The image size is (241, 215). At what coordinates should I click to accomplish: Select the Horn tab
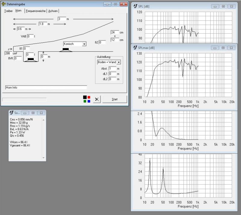pos(18,11)
